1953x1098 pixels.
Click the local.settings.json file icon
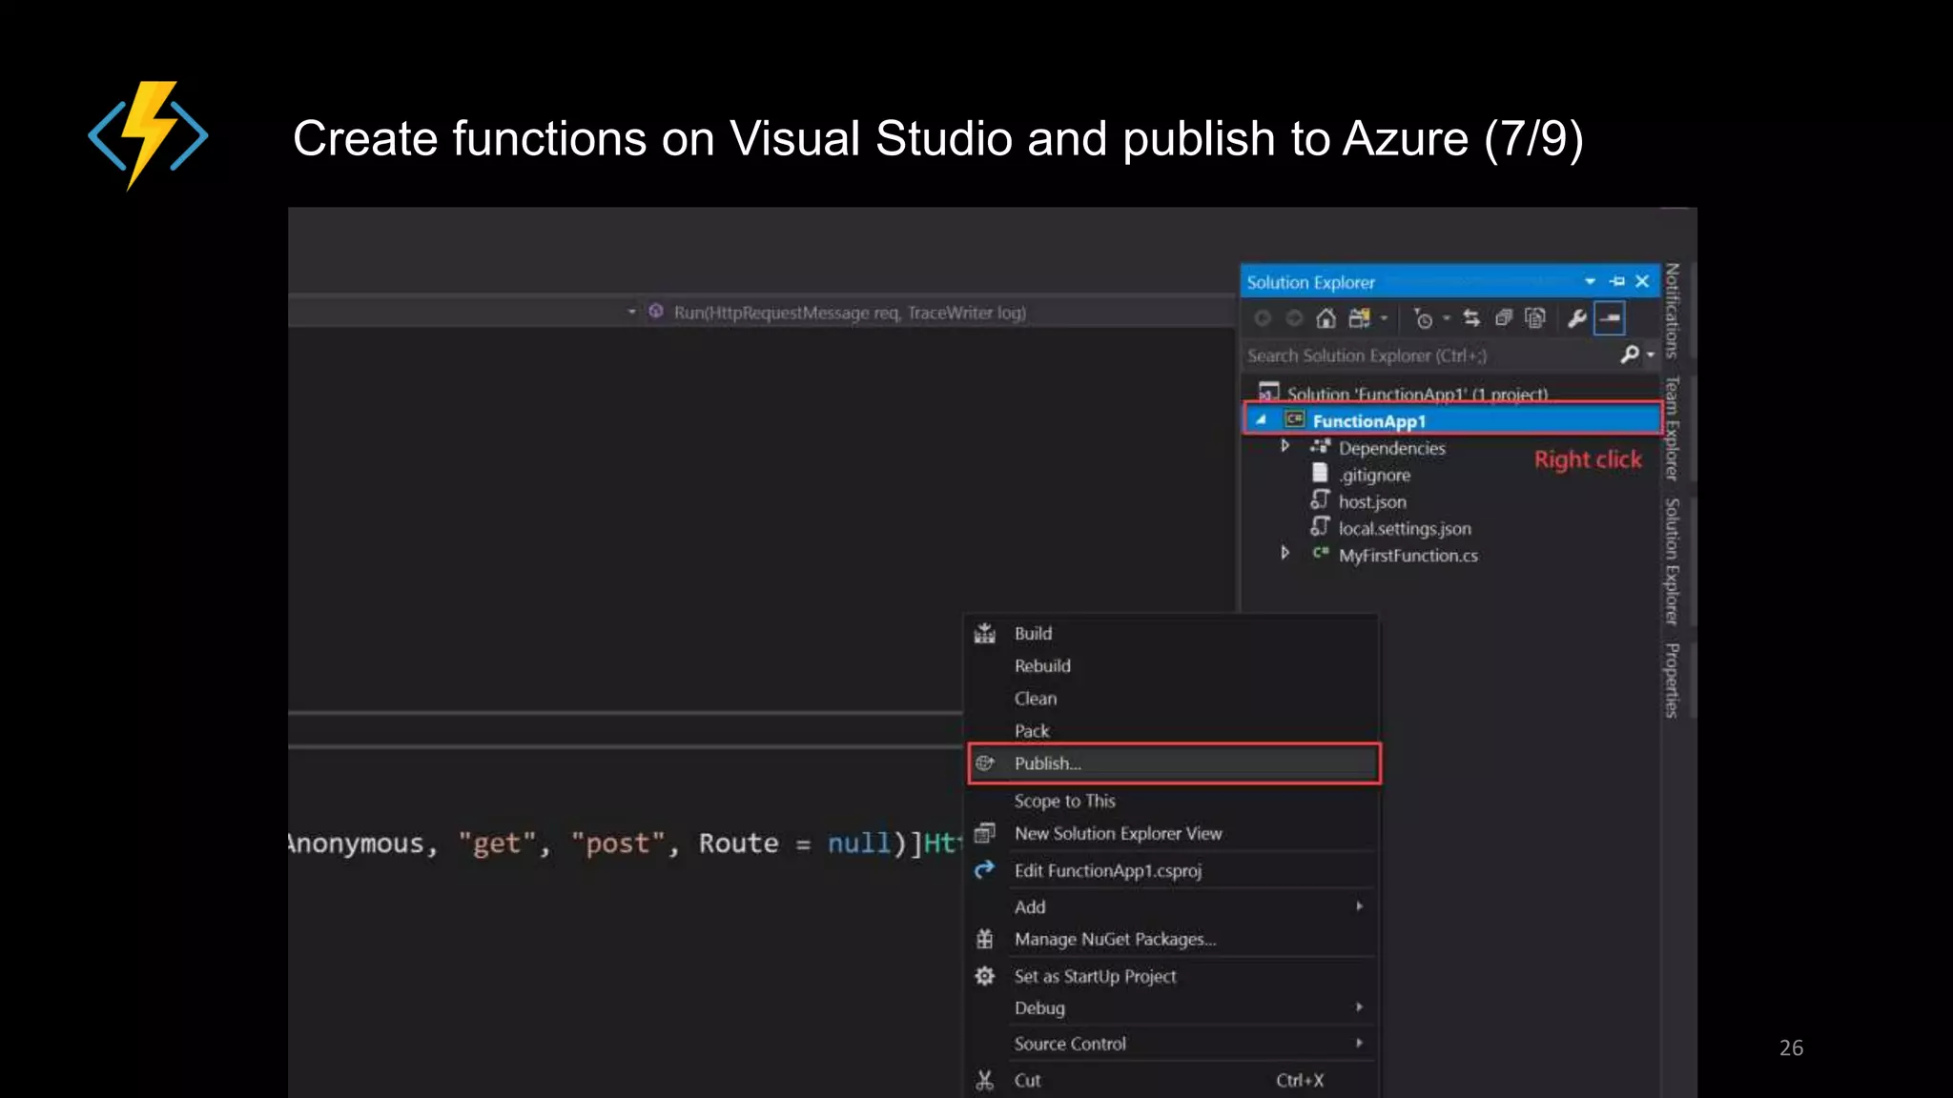pyautogui.click(x=1320, y=526)
